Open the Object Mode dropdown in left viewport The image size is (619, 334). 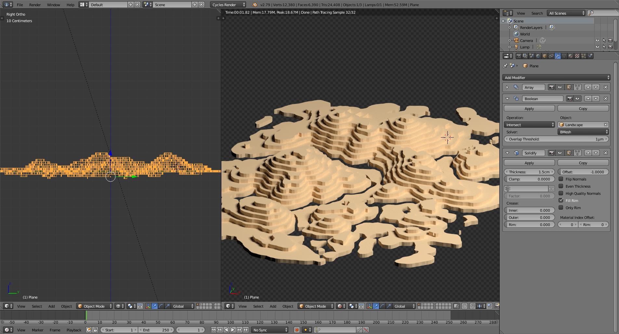pyautogui.click(x=95, y=306)
